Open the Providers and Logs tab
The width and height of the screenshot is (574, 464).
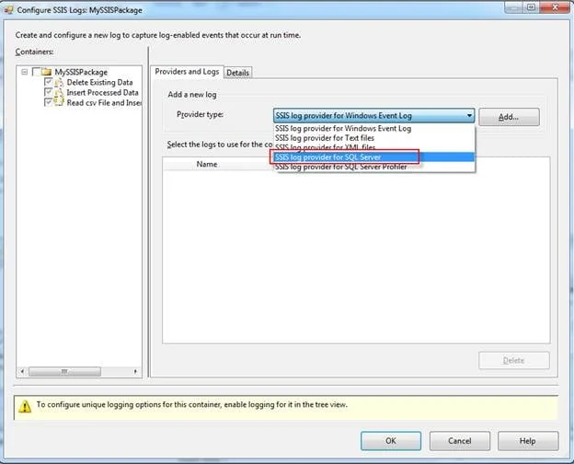(x=187, y=72)
